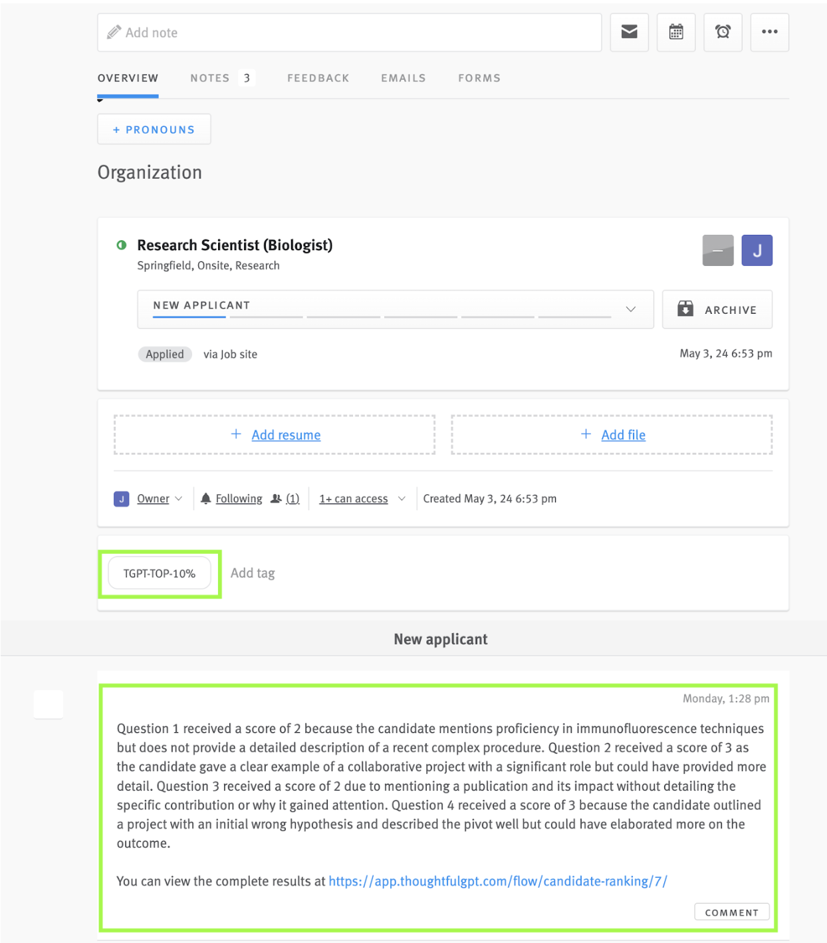Click the + Pronouns button
Screen dimensions: 827x943
154,129
